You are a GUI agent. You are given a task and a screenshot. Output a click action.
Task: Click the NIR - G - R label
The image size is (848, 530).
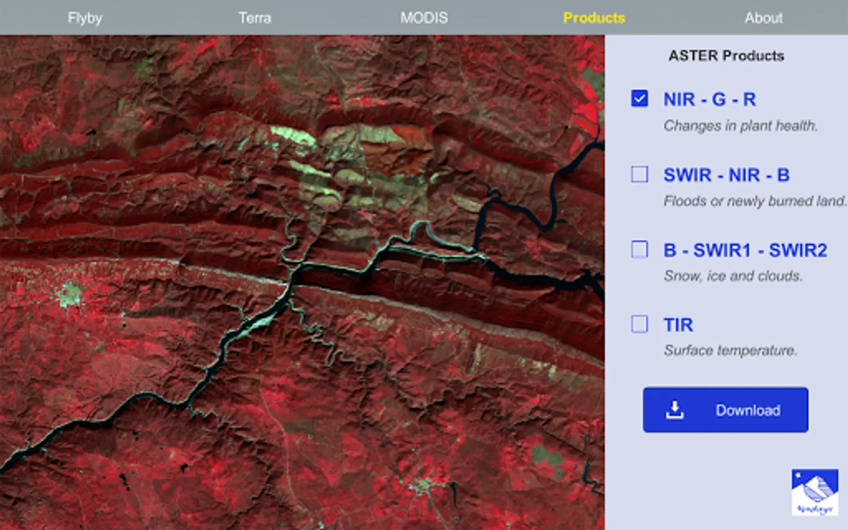pos(710,100)
